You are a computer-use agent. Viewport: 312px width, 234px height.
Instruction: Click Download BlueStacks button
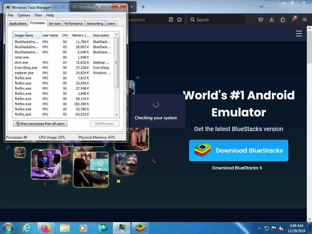tap(239, 151)
